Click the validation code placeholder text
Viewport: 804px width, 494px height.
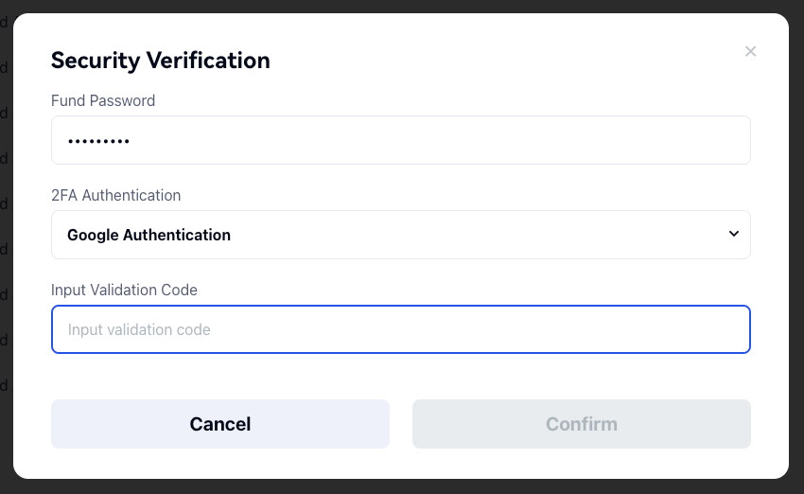[x=139, y=329]
